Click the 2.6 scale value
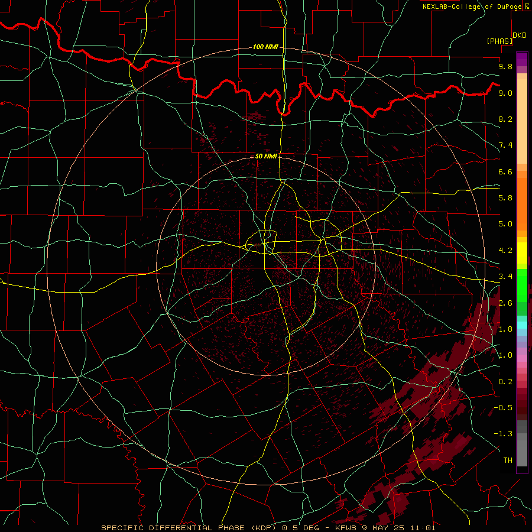 [505, 303]
